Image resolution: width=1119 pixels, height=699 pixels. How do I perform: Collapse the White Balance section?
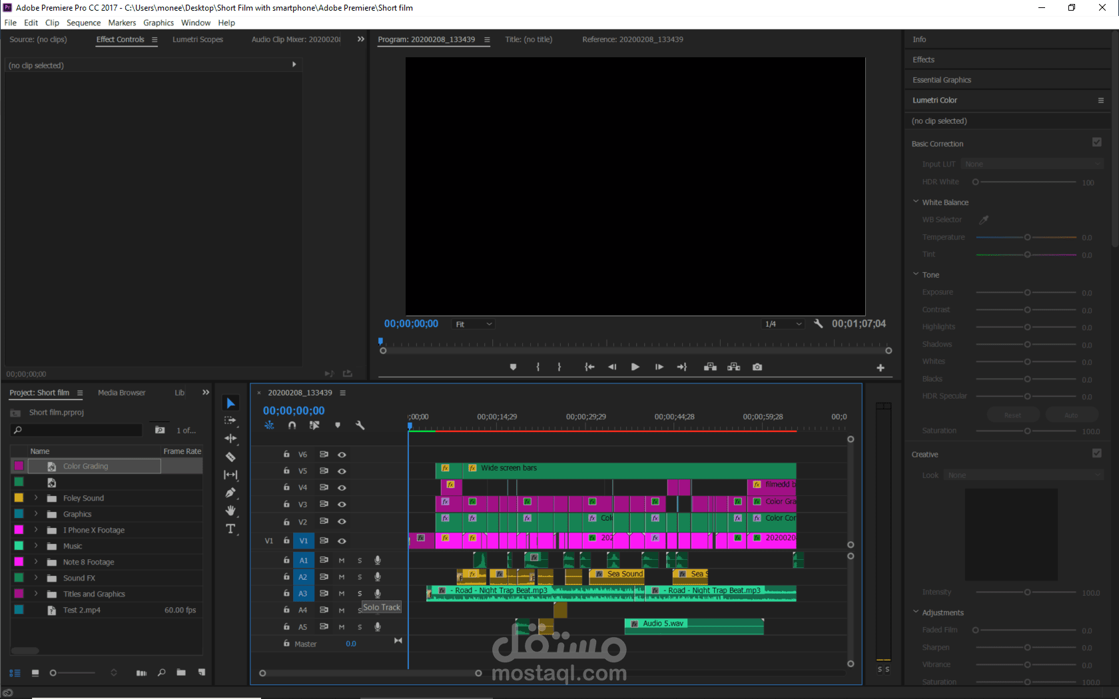point(916,202)
